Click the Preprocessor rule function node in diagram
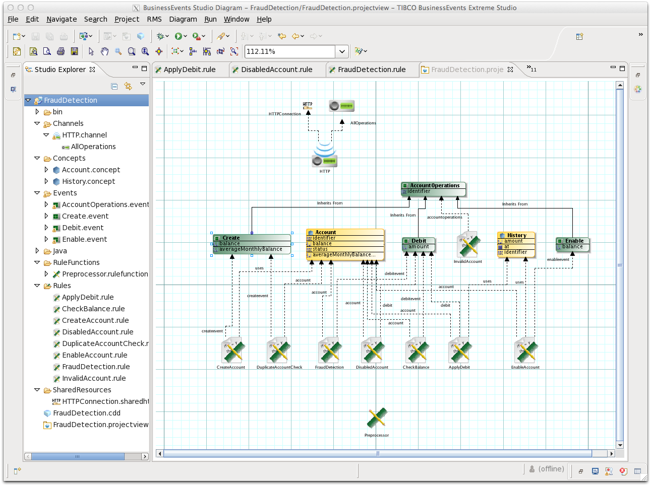651x486 pixels. pyautogui.click(x=377, y=419)
